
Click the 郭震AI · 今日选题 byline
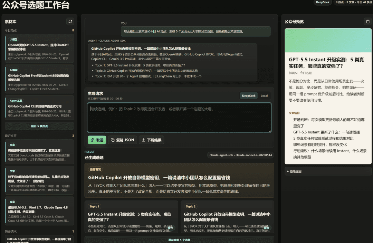point(300,73)
